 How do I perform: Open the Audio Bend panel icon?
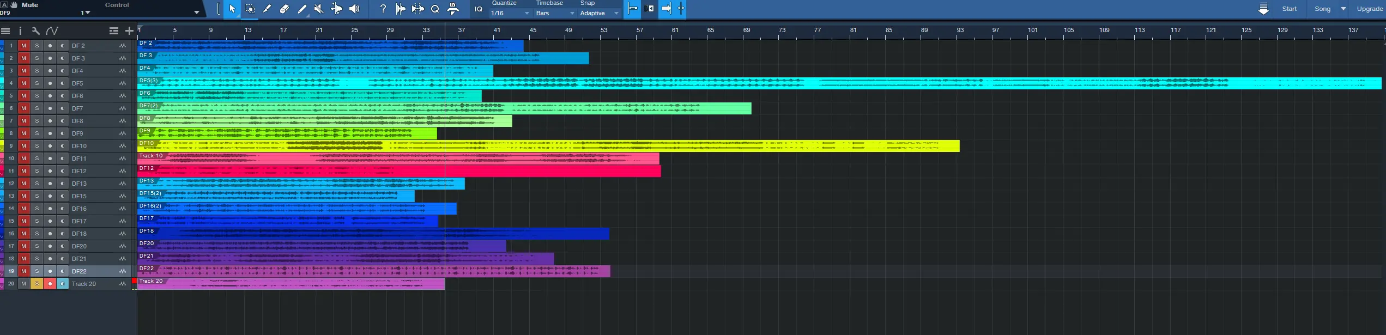(x=418, y=9)
